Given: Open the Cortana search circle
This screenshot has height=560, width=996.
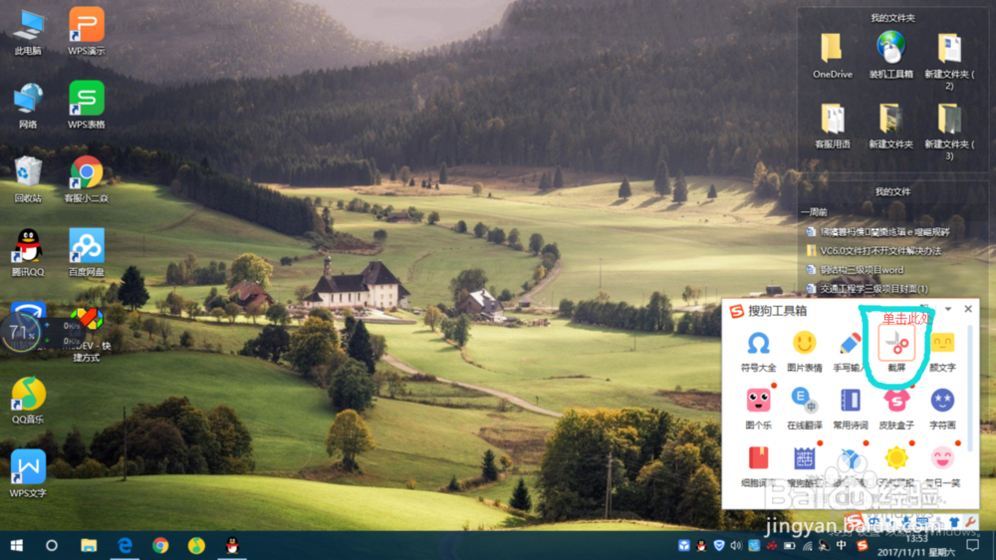Looking at the screenshot, I should tap(52, 545).
